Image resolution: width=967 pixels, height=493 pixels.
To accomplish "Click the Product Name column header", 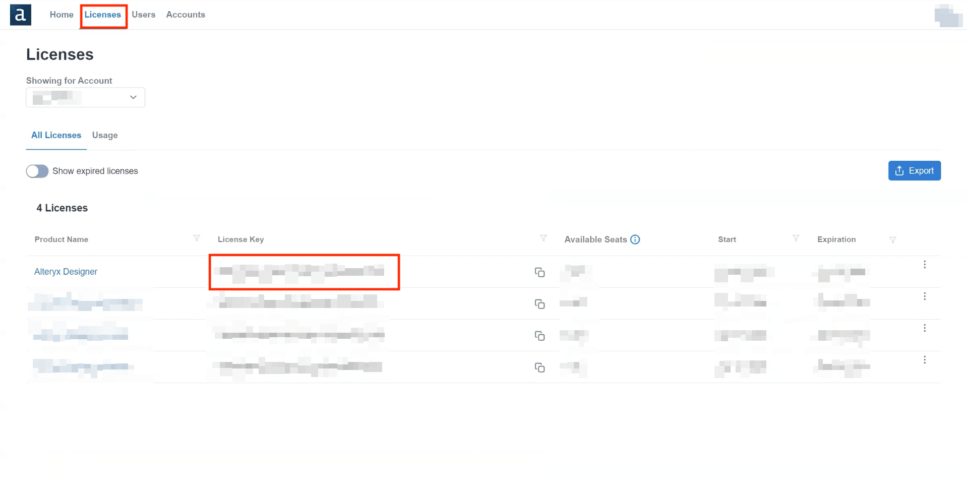I will point(62,239).
